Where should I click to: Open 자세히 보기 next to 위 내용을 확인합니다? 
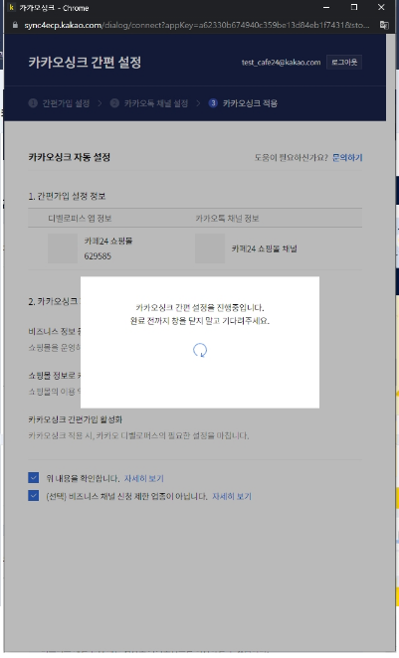click(144, 478)
